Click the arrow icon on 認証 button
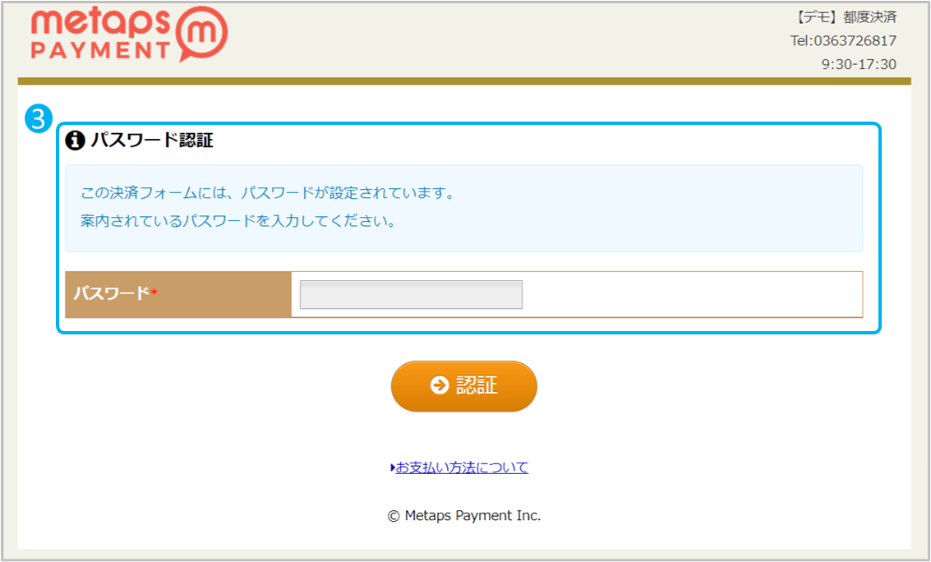The image size is (931, 562). point(440,385)
